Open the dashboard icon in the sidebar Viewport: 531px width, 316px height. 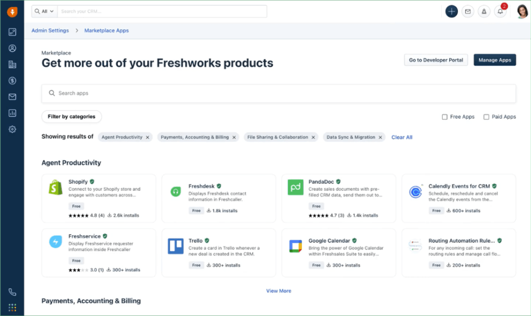(12, 32)
